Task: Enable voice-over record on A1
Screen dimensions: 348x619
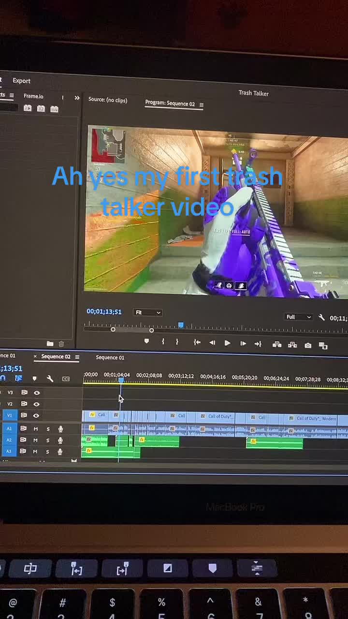Action: click(60, 429)
